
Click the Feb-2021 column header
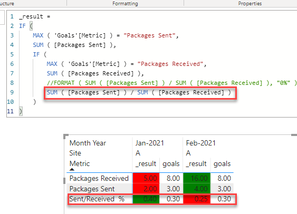(200, 143)
